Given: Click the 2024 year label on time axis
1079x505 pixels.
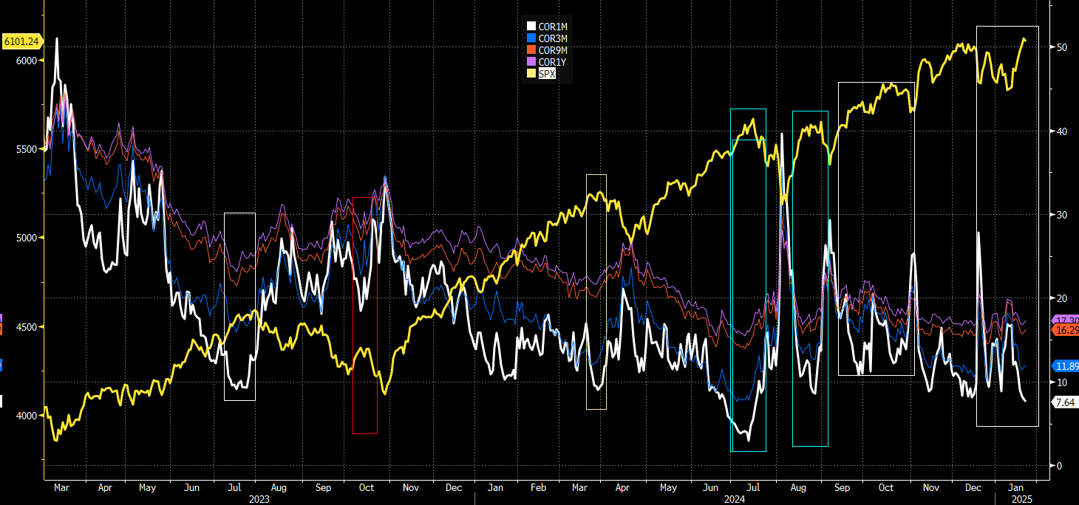Looking at the screenshot, I should (735, 499).
